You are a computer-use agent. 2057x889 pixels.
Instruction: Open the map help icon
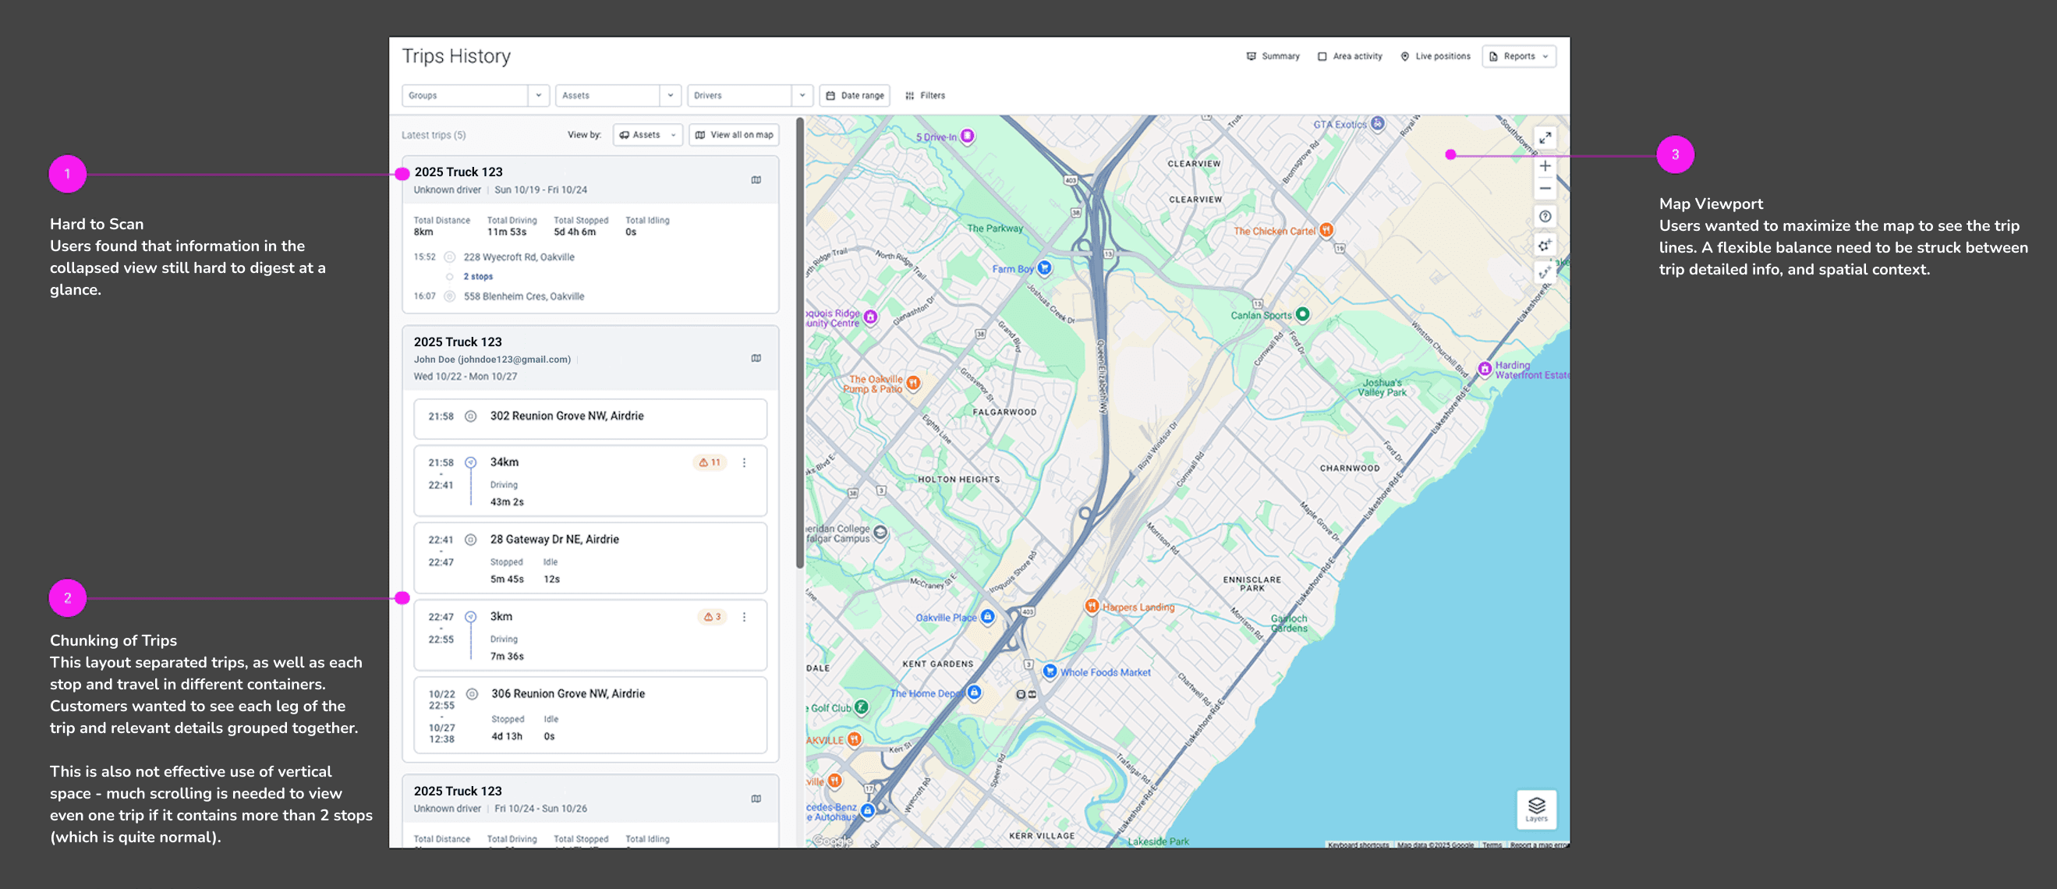1545,217
